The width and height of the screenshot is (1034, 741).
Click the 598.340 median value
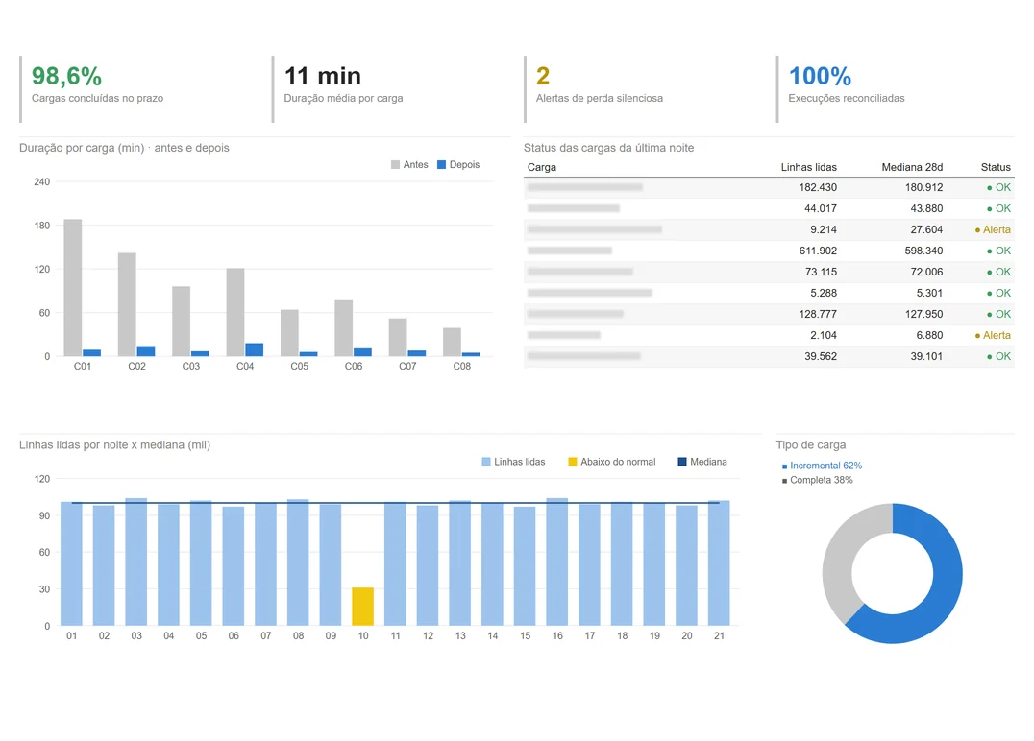[x=923, y=251]
